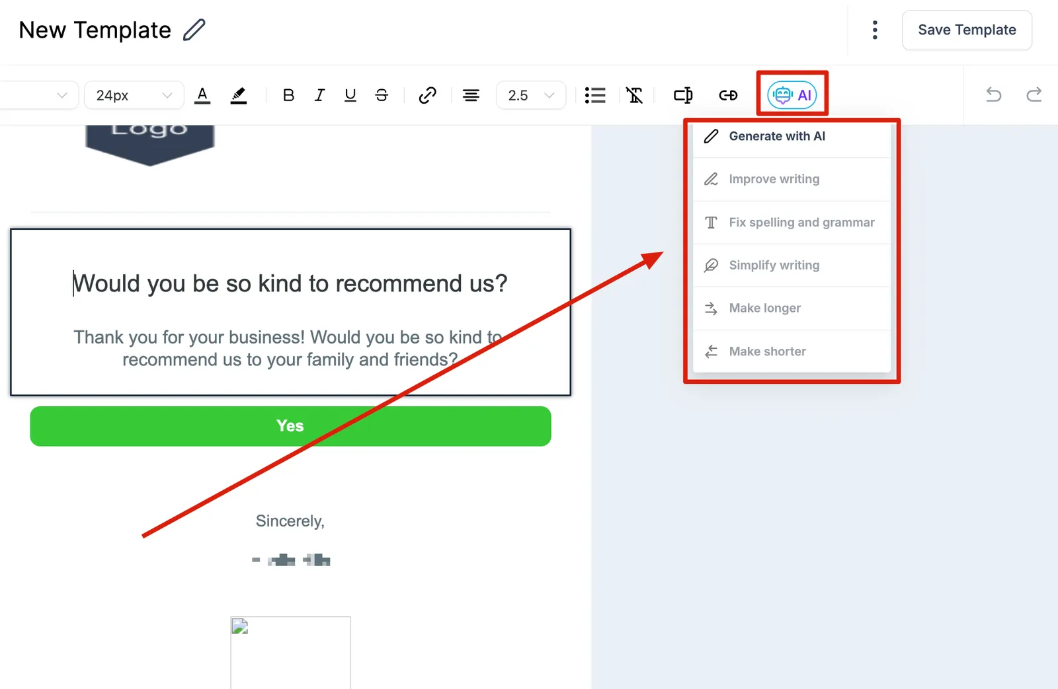This screenshot has width=1058, height=689.
Task: Undo the last change
Action: click(994, 95)
